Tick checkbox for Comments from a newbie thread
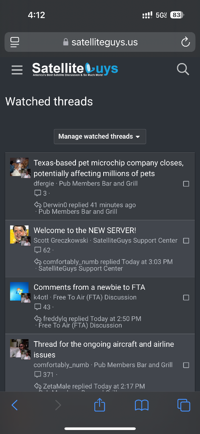This screenshot has height=434, width=200. (x=186, y=297)
